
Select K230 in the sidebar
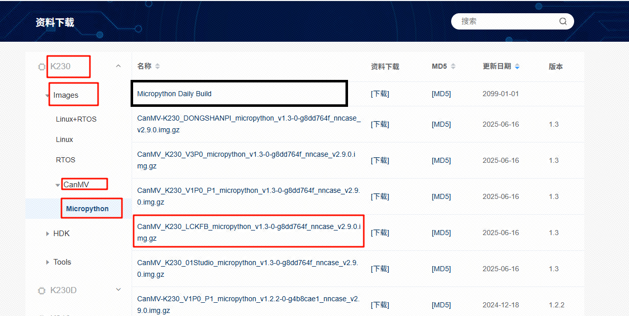[x=60, y=67]
